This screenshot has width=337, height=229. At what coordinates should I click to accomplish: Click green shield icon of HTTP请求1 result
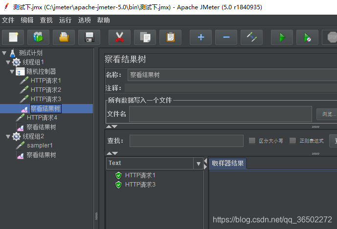pyautogui.click(x=118, y=175)
